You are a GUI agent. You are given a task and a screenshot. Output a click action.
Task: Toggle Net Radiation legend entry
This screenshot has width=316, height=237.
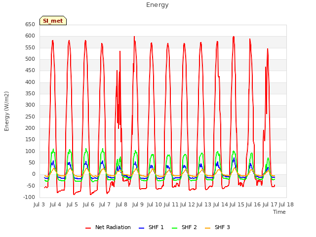tap(108, 227)
